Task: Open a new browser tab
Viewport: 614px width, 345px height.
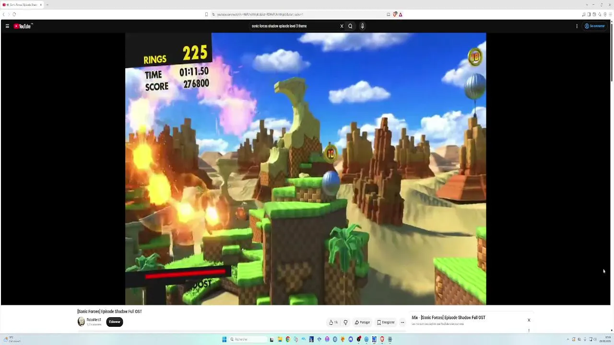Action: [x=47, y=5]
